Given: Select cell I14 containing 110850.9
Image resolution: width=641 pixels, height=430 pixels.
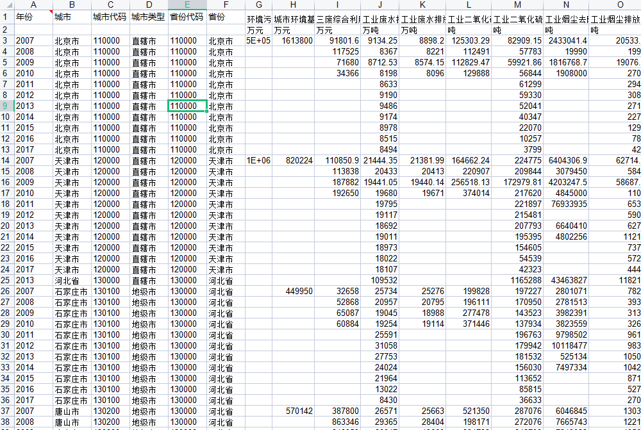Looking at the screenshot, I should (337, 160).
